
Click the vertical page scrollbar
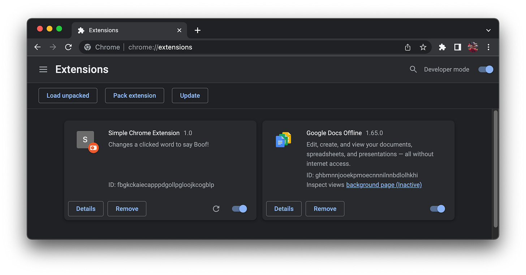click(496, 169)
